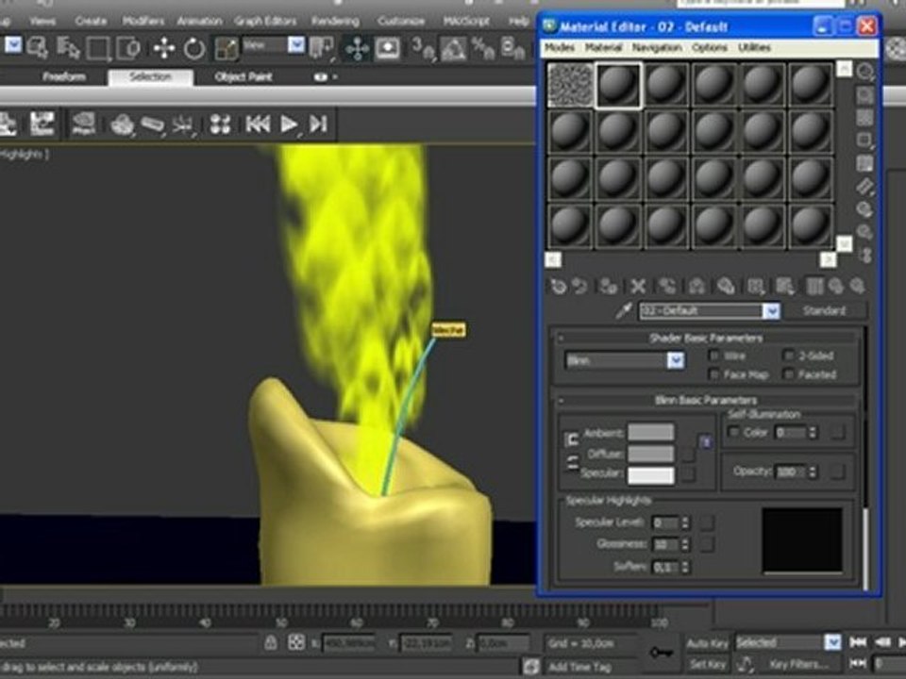Image resolution: width=906 pixels, height=679 pixels.
Task: Choose the Rectangular Selection Region icon
Action: coord(98,48)
